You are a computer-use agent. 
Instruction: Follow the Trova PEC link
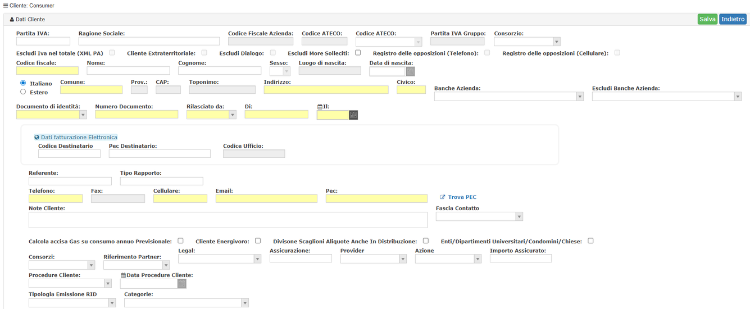(462, 197)
